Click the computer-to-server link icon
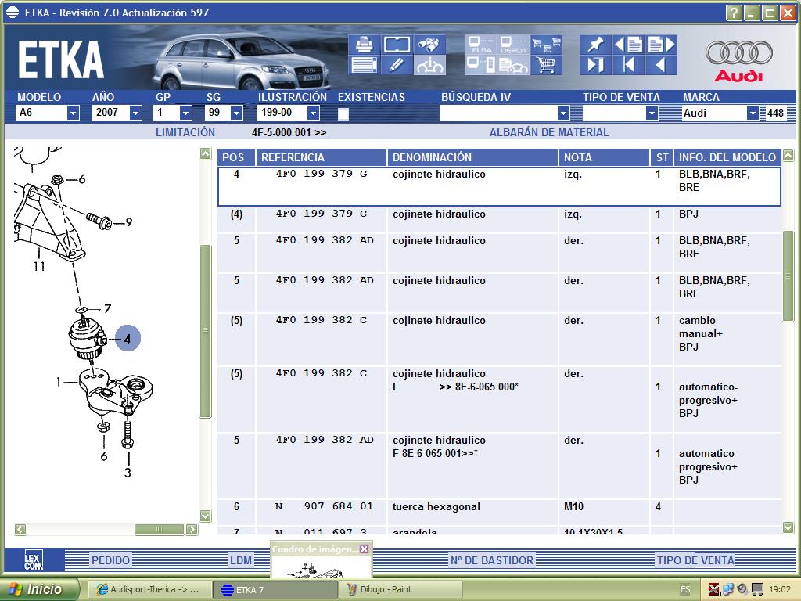Image resolution: width=801 pixels, height=601 pixels. (481, 65)
